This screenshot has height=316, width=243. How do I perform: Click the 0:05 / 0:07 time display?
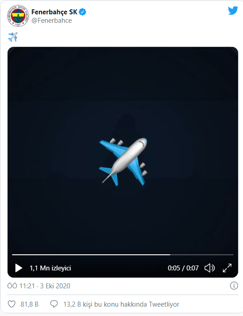coord(183,268)
